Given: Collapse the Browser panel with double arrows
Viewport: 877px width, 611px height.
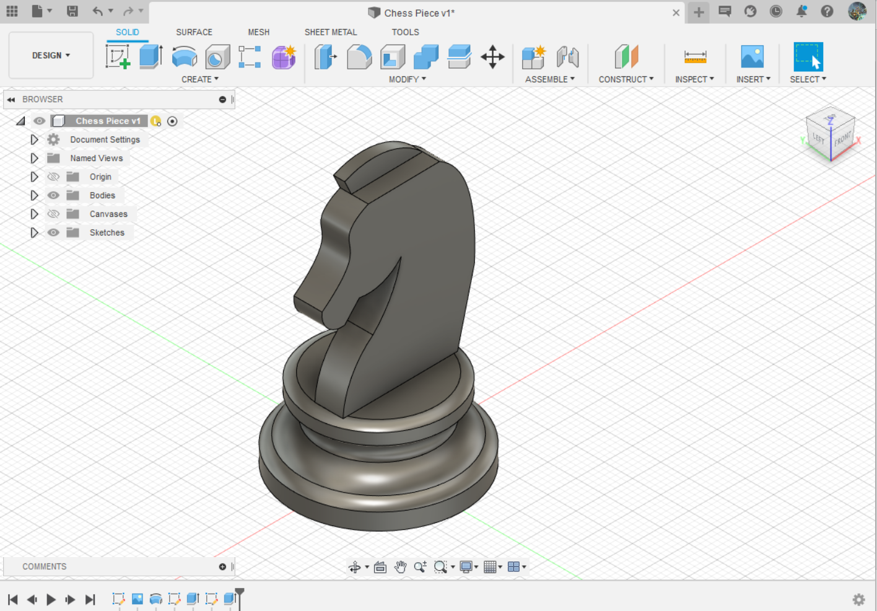Looking at the screenshot, I should [11, 99].
